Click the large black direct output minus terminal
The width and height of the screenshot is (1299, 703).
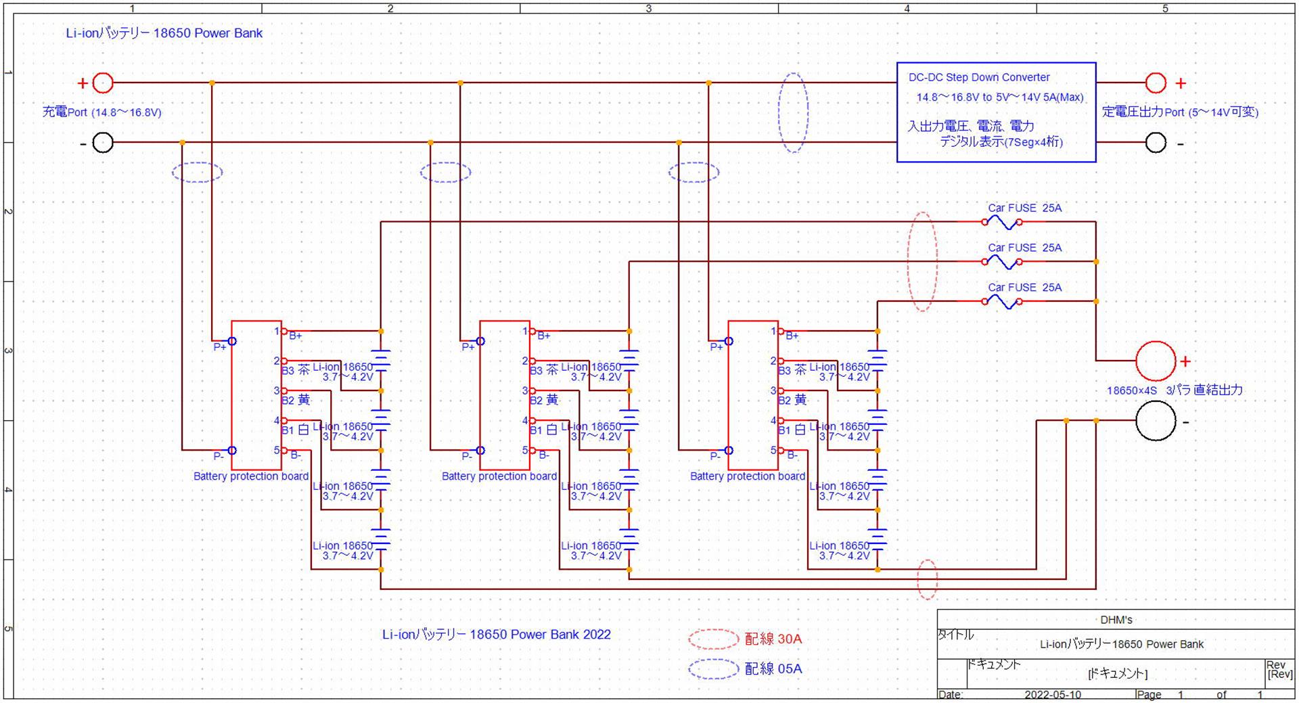point(1156,420)
